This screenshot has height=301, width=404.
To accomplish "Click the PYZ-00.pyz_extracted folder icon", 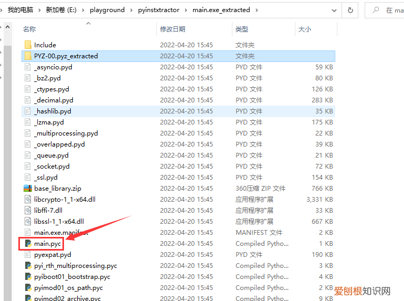I will 28,56.
